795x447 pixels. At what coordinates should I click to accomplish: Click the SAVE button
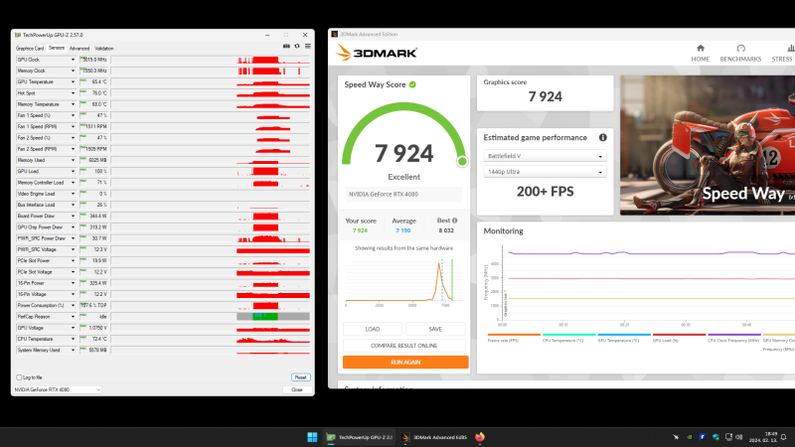coord(435,329)
